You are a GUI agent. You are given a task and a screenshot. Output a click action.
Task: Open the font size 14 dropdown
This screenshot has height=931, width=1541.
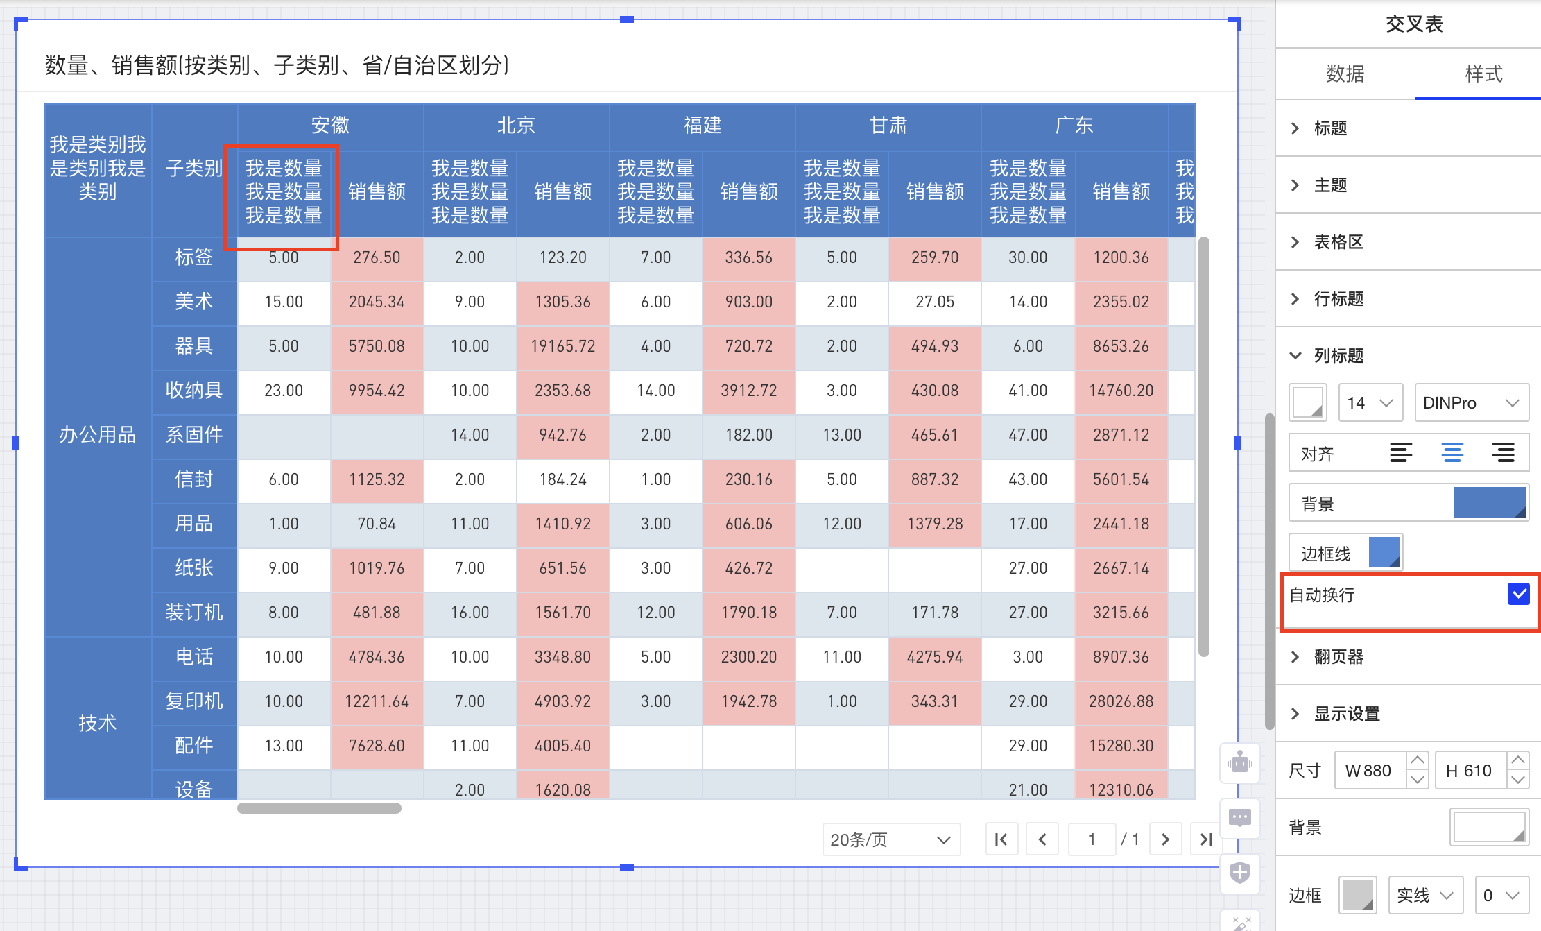click(1370, 402)
